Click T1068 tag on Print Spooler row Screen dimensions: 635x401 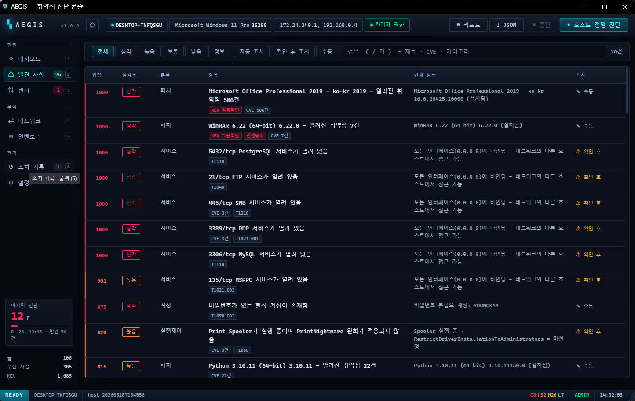click(x=242, y=350)
